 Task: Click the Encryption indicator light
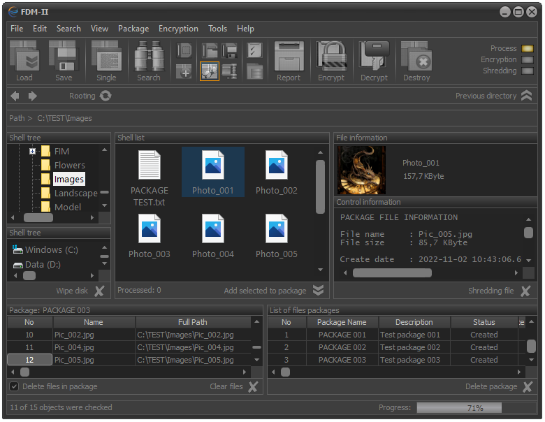pyautogui.click(x=528, y=60)
